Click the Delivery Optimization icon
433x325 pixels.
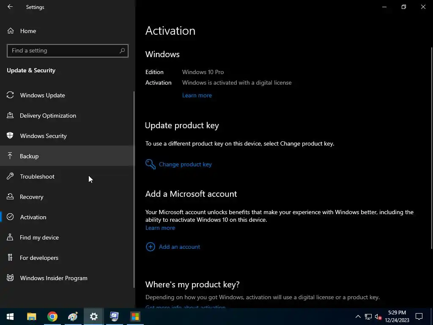[x=10, y=115]
